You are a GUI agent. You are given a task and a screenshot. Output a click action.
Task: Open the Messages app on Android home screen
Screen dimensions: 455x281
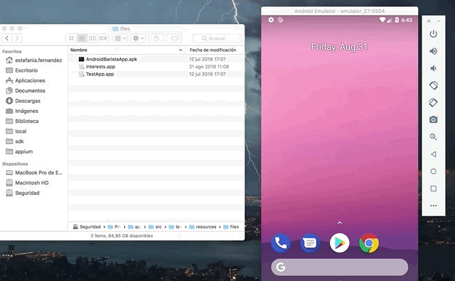click(310, 243)
